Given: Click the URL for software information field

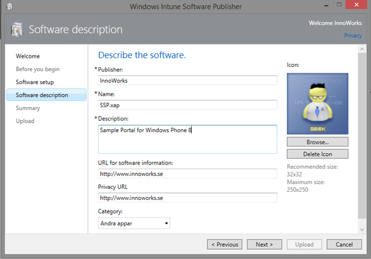Looking at the screenshot, I should tap(187, 174).
